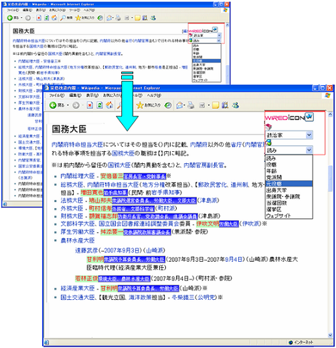Click the front window scrollbar down arrow

[331, 335]
